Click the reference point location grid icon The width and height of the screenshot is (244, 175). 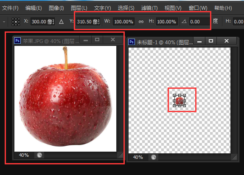point(16,22)
